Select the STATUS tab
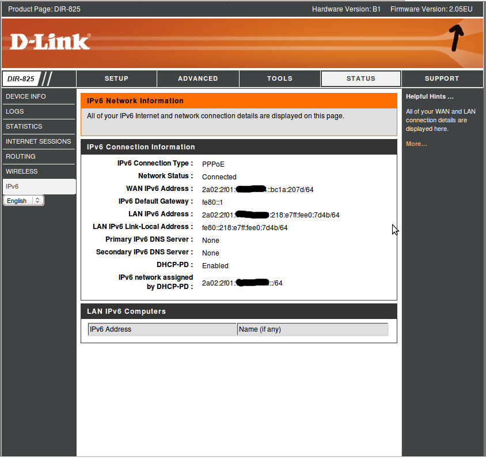This screenshot has height=458, width=486. 360,78
